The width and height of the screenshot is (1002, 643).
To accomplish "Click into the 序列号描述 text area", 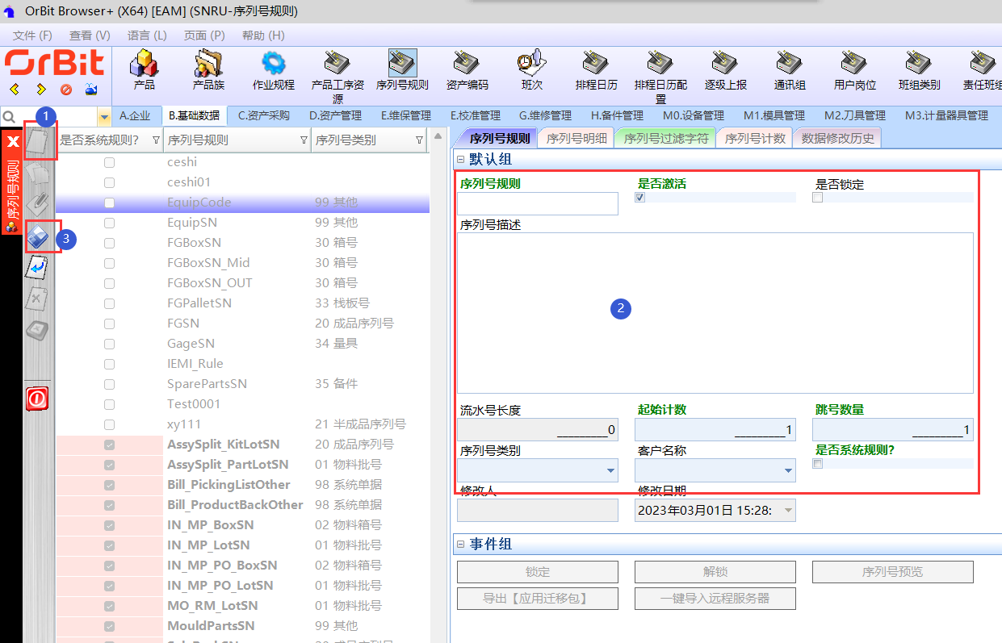I will [715, 313].
